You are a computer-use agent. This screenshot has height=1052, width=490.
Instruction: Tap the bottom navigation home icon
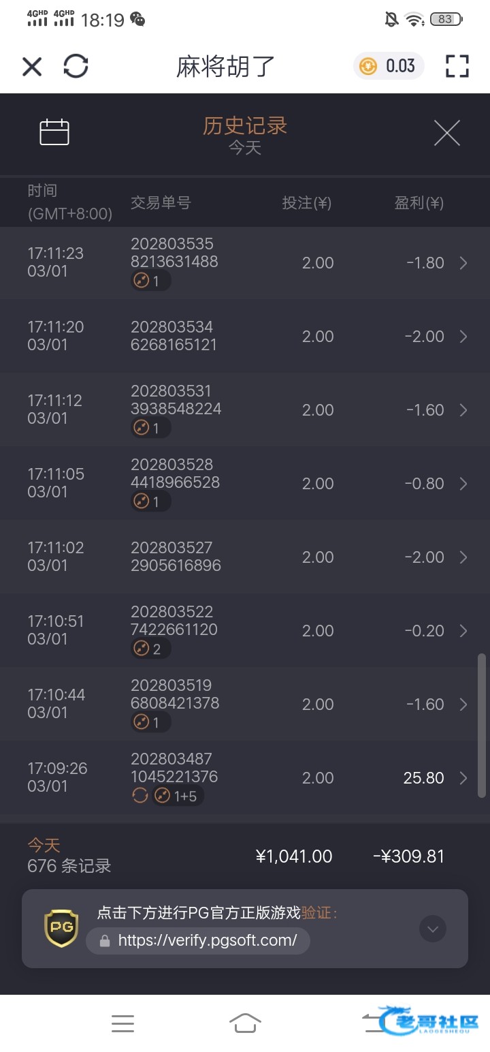point(245,1023)
